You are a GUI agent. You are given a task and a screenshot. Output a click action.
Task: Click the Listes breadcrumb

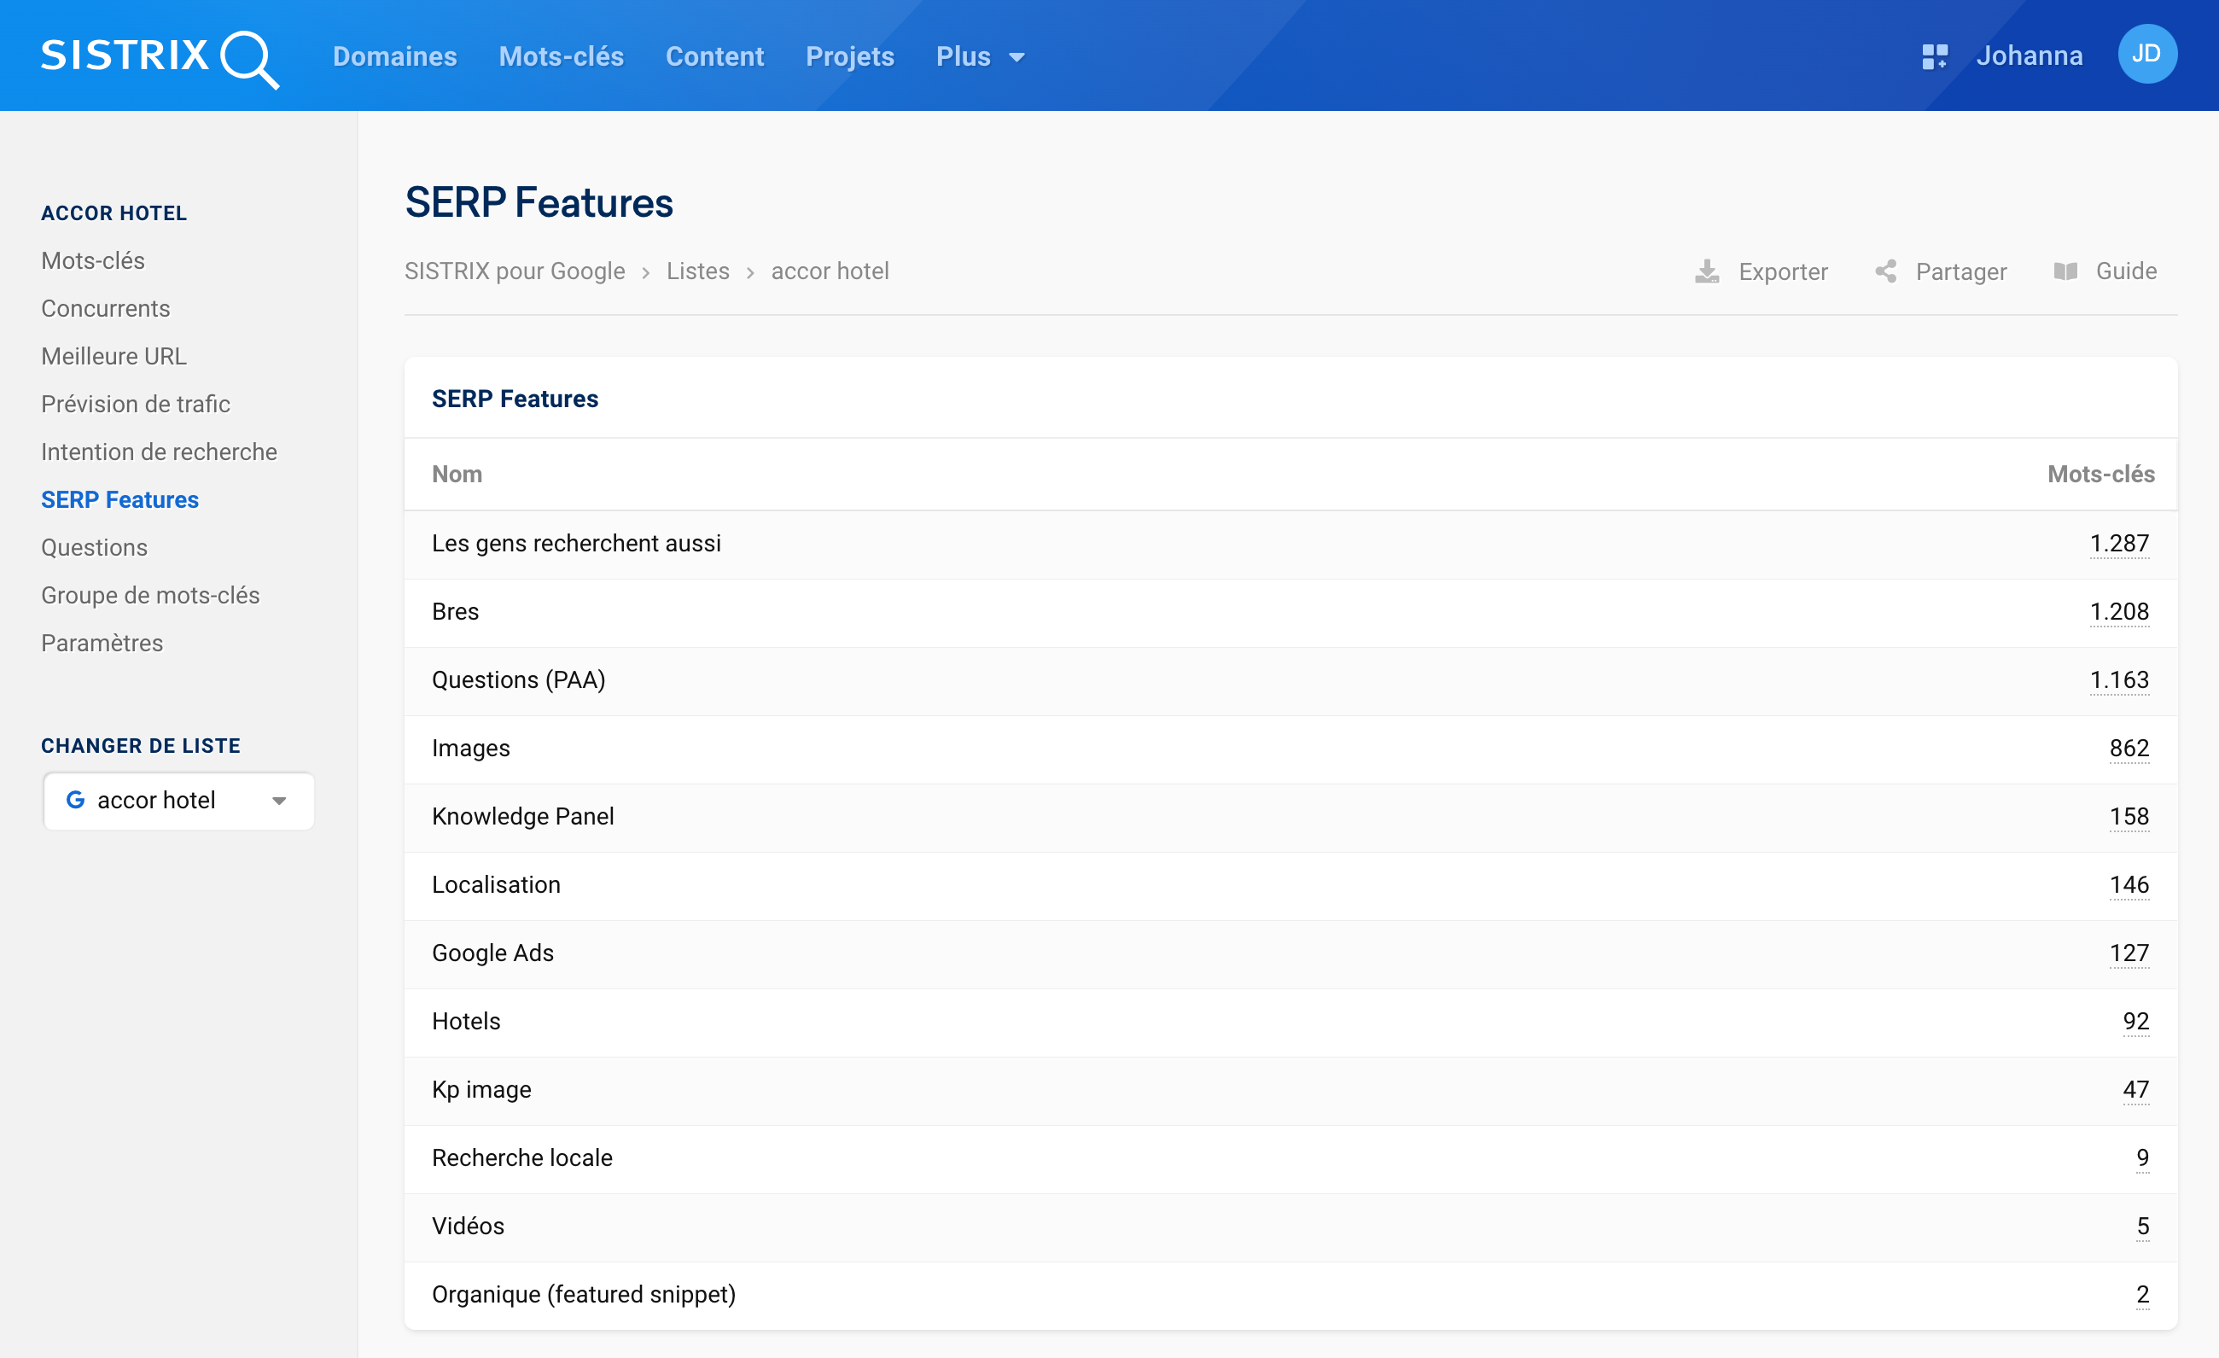pos(697,271)
